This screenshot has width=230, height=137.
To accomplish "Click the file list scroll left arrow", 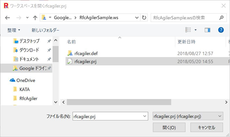I will [64, 102].
